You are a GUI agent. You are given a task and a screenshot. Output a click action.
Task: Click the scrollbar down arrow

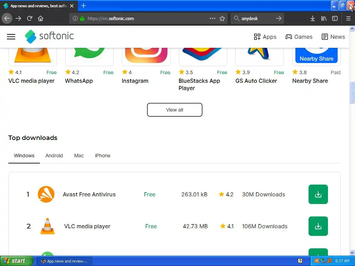352,252
